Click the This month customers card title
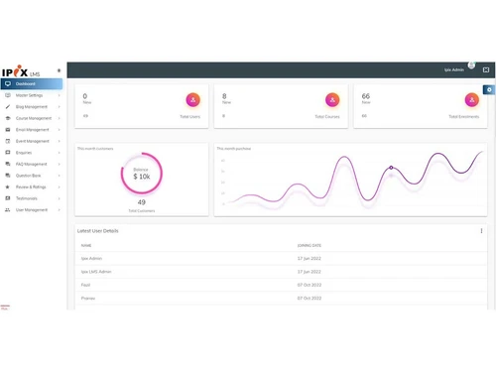496x372 pixels. 95,149
